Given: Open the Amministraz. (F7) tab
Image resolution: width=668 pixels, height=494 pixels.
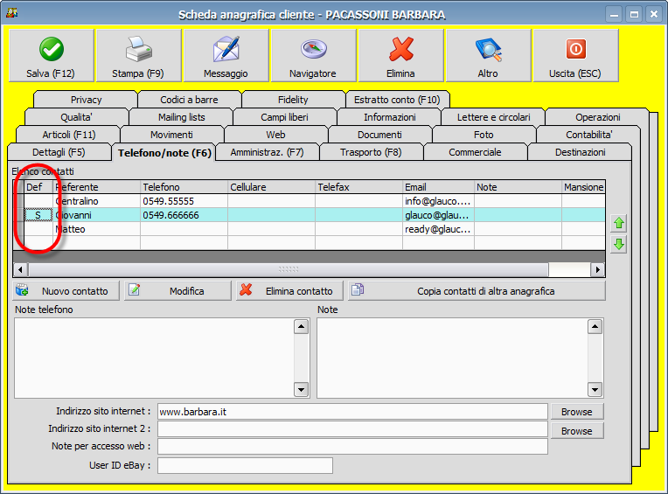Looking at the screenshot, I should point(267,152).
